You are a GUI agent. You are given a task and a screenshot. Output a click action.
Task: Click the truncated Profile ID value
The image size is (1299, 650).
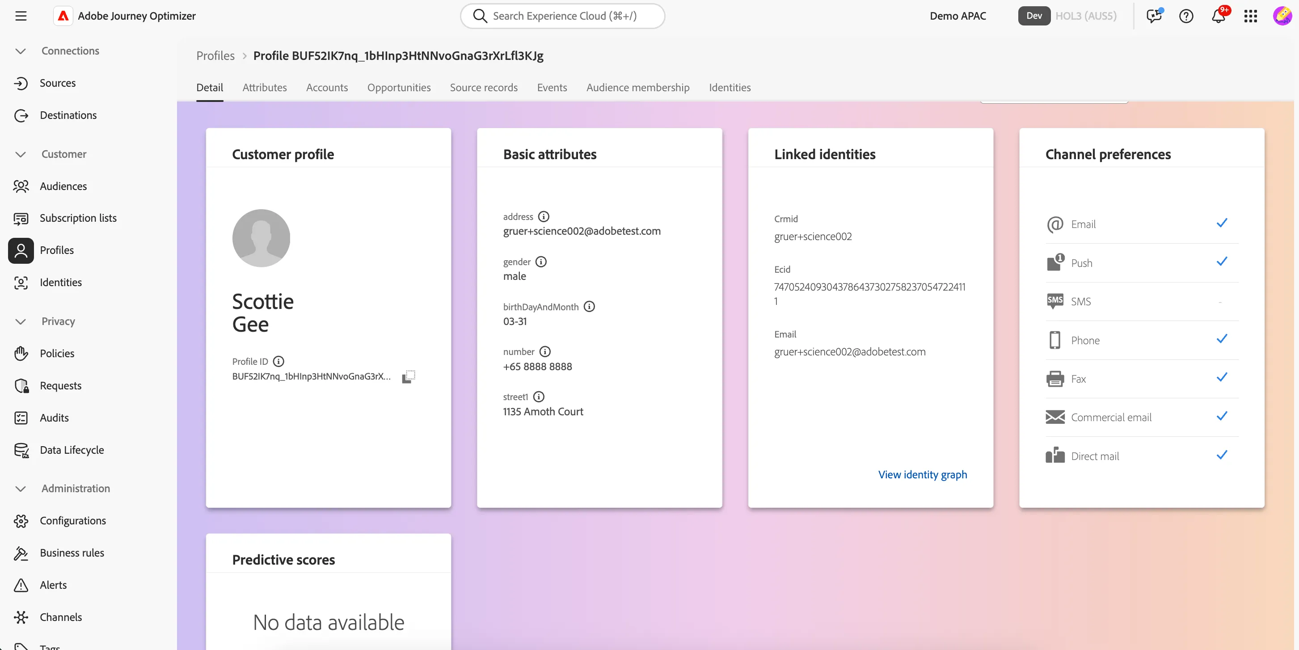point(311,376)
